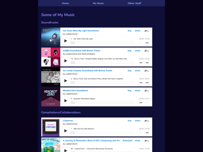Skip to next track in Us Lovely Corpses player

pos(147,83)
